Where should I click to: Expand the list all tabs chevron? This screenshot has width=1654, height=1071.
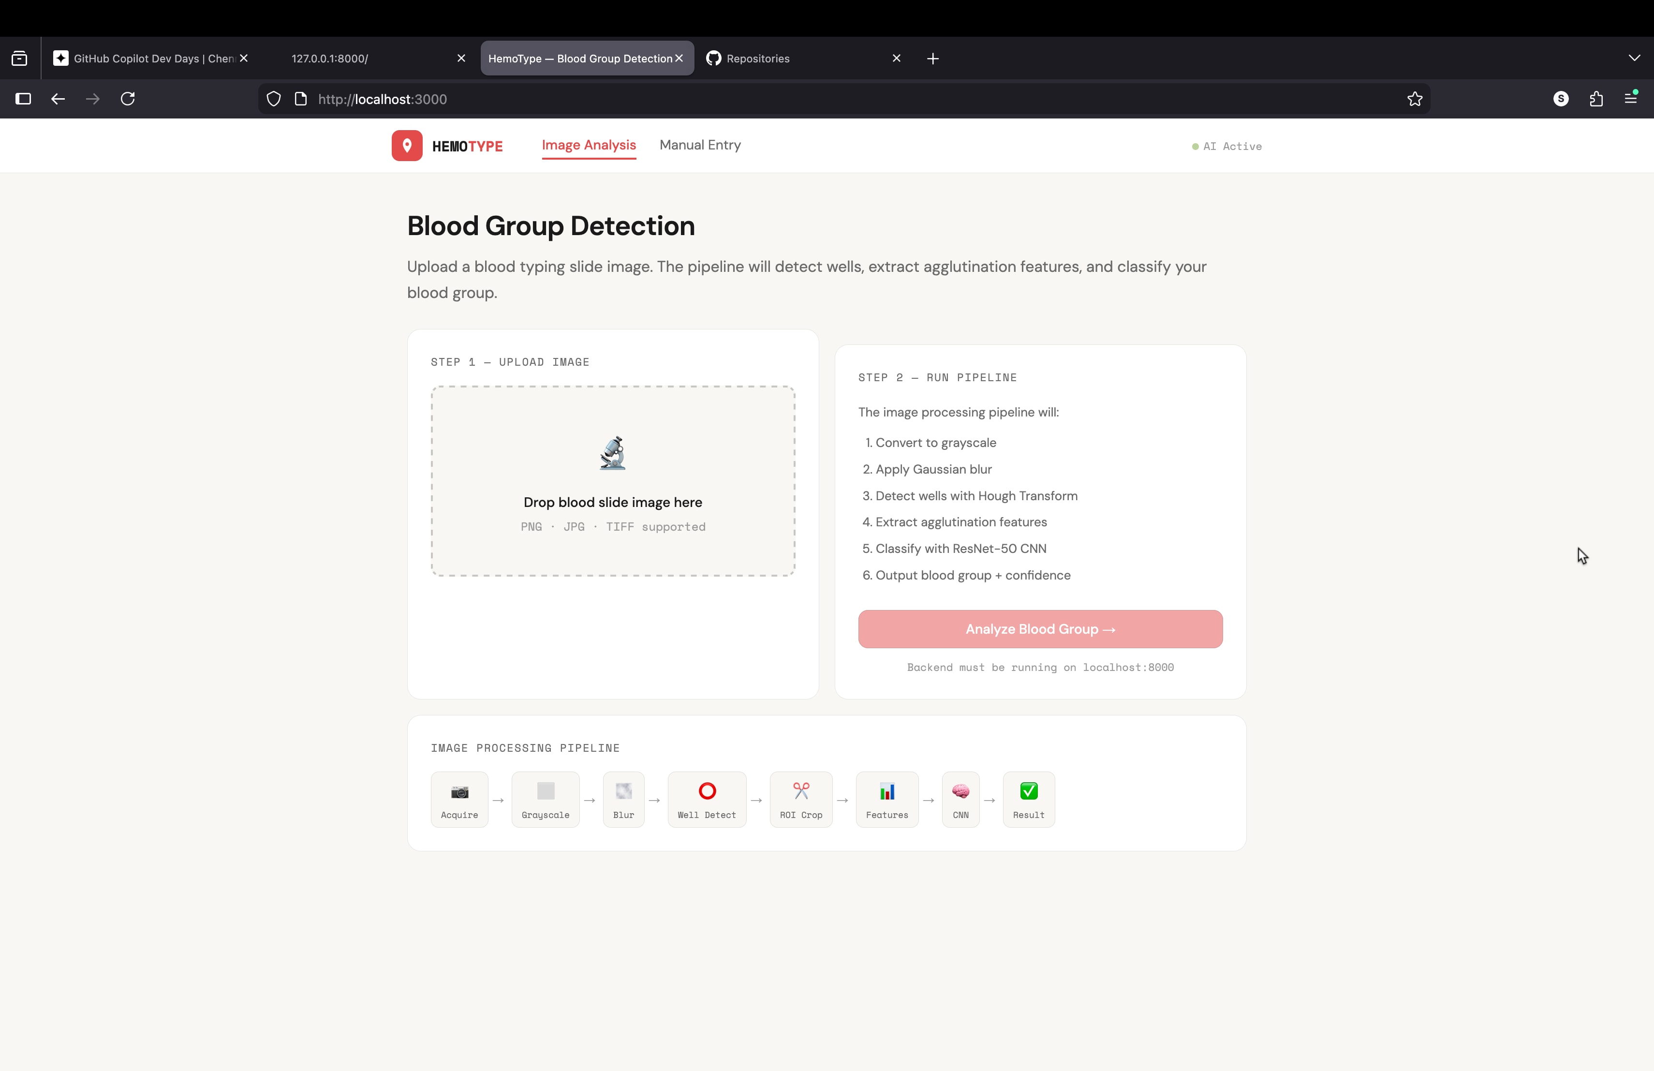(x=1634, y=59)
